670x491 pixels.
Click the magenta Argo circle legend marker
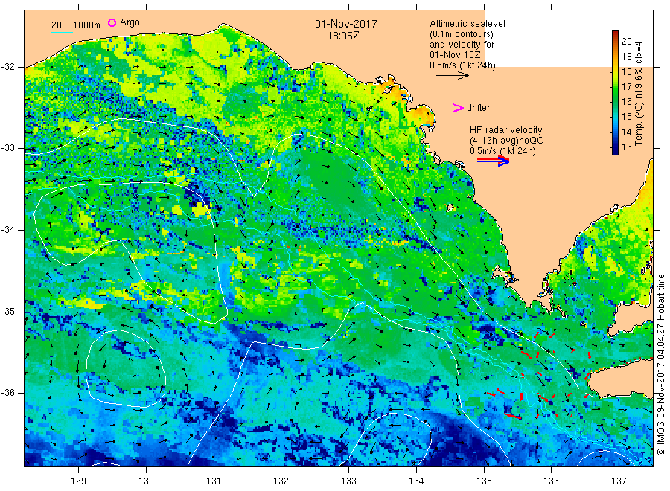click(x=112, y=22)
